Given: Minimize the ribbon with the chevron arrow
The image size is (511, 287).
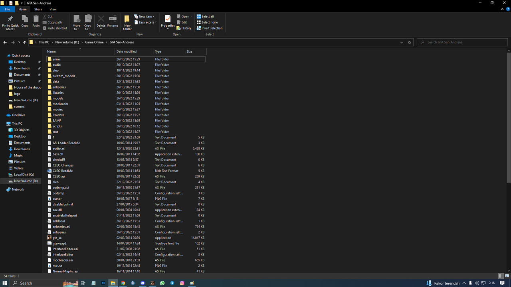Looking at the screenshot, I should coord(502,9).
